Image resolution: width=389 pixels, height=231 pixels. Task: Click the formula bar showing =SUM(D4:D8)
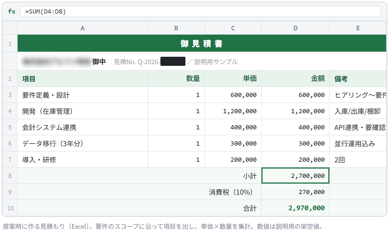(x=200, y=11)
